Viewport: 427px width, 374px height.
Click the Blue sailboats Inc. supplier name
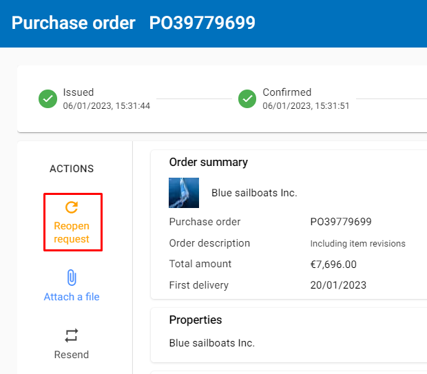(x=254, y=193)
